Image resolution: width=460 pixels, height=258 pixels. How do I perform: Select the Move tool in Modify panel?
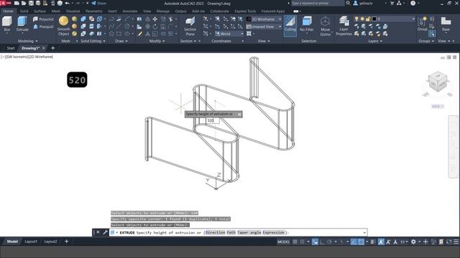coord(155,19)
